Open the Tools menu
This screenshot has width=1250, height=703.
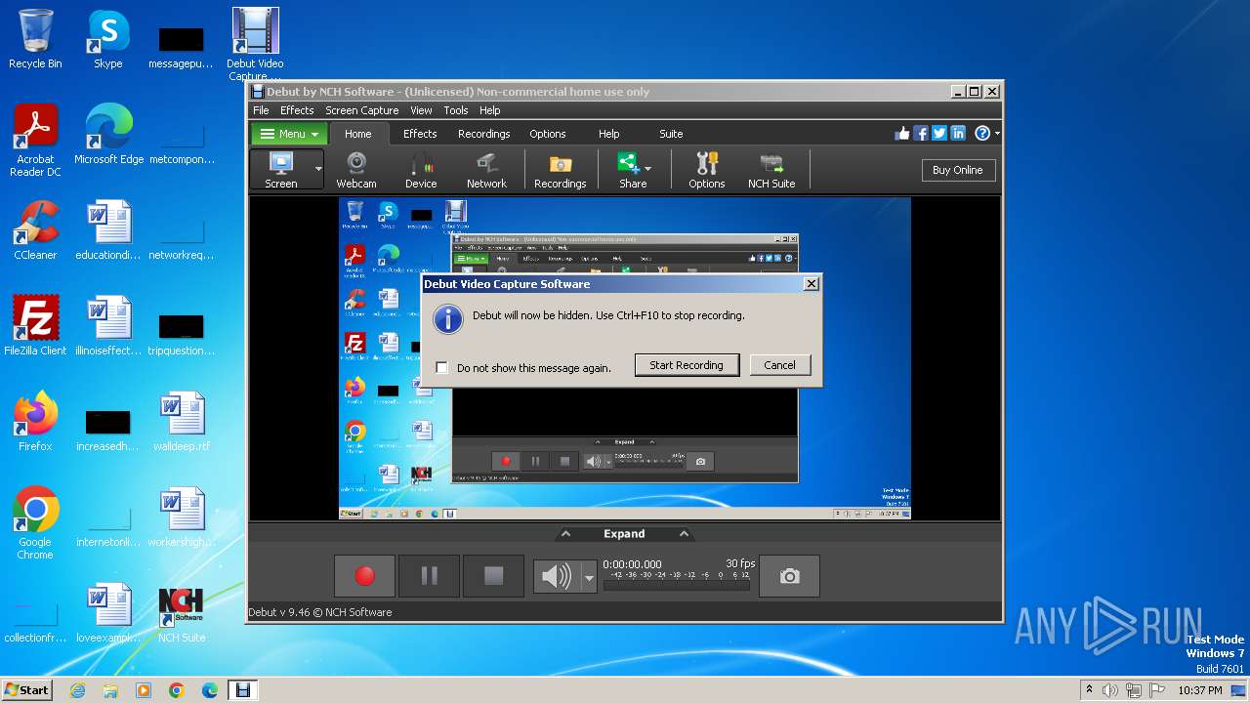tap(456, 110)
